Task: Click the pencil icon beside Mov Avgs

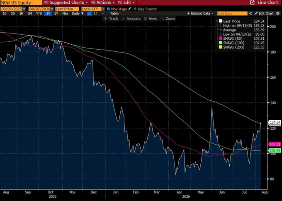Action: [129, 9]
